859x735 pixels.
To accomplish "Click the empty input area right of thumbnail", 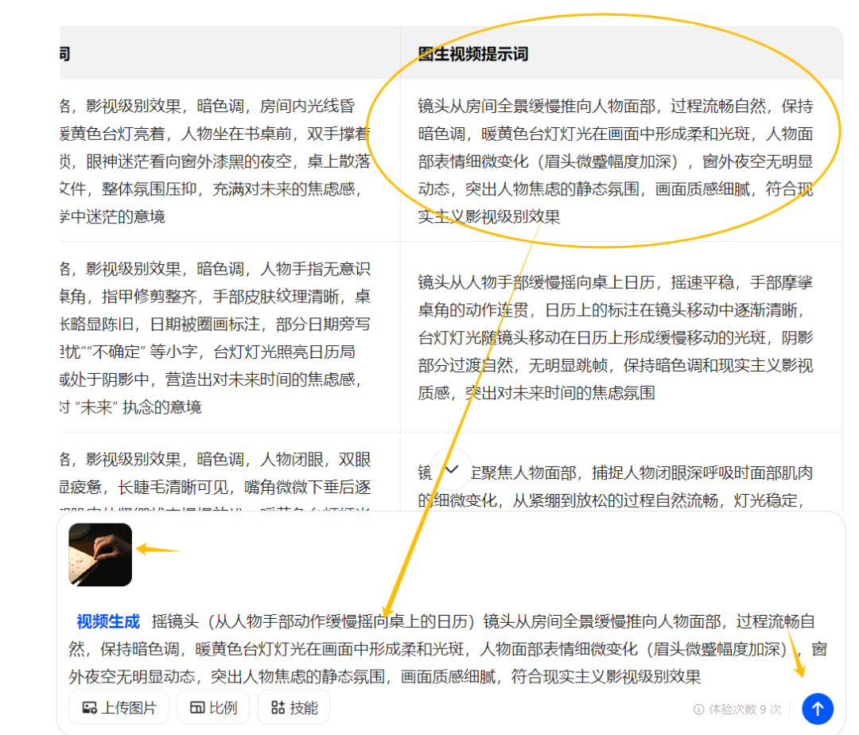I will [x=482, y=554].
